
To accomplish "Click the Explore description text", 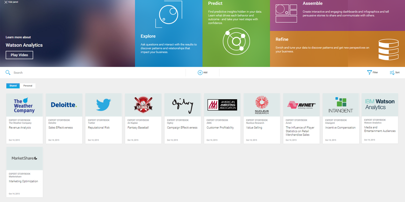I will [x=169, y=48].
